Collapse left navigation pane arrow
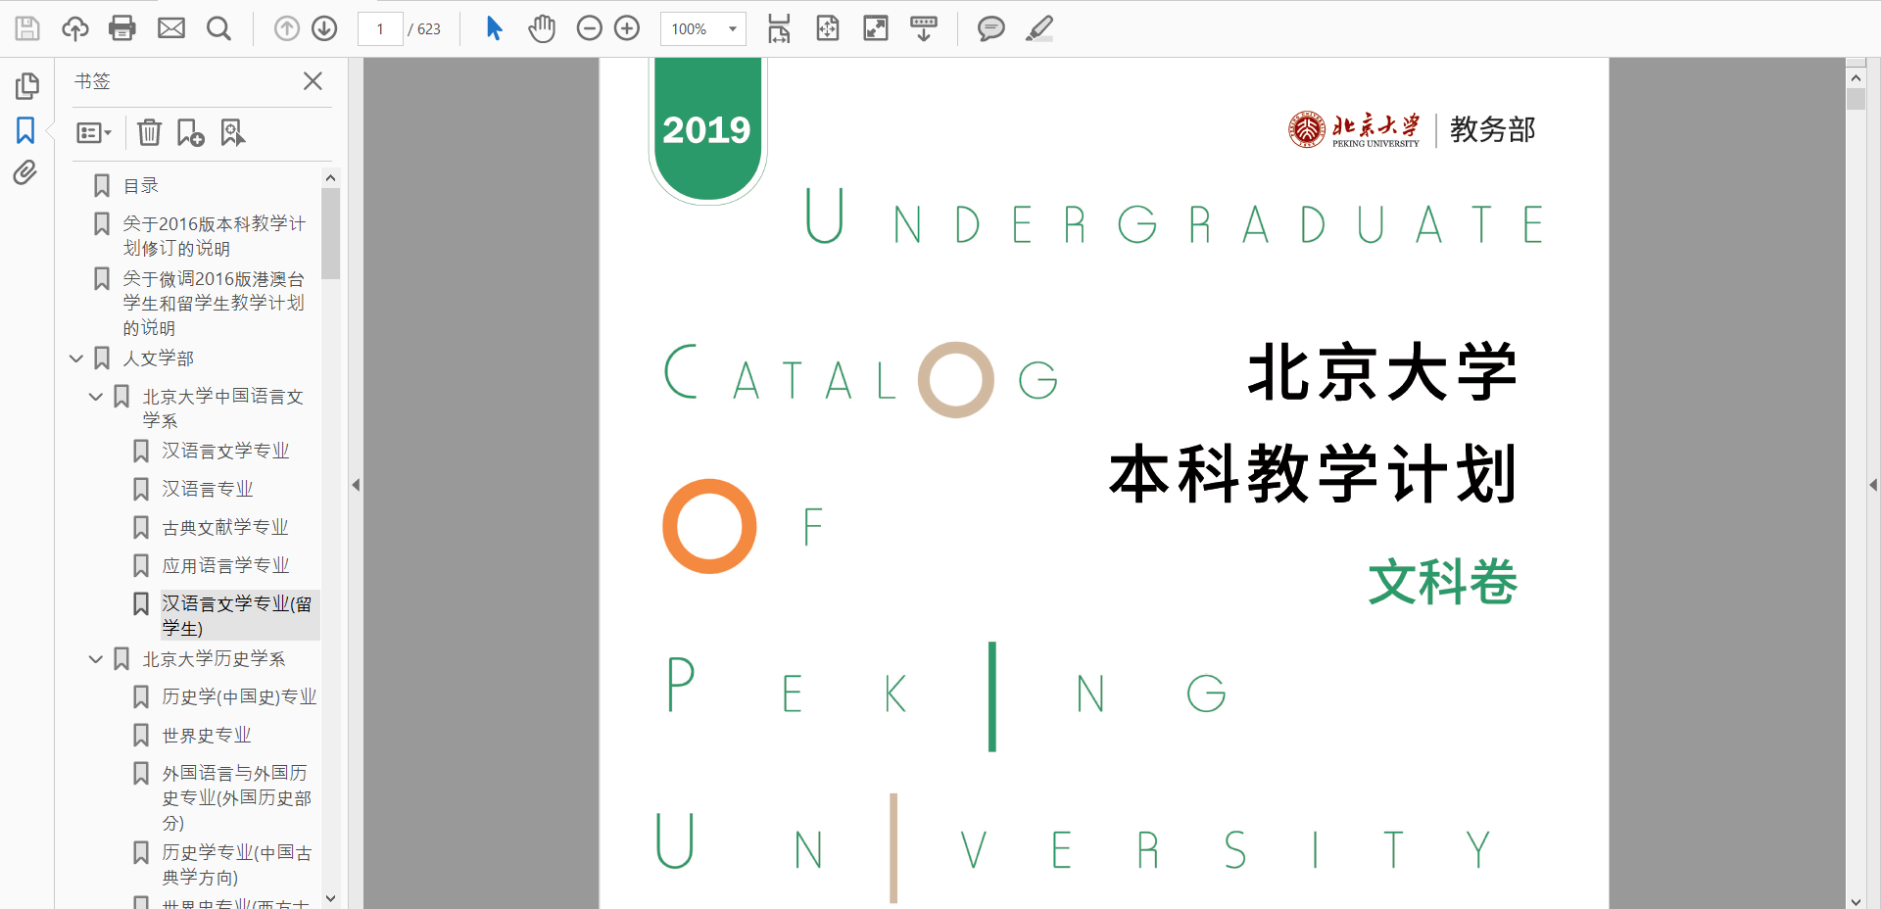 [356, 485]
